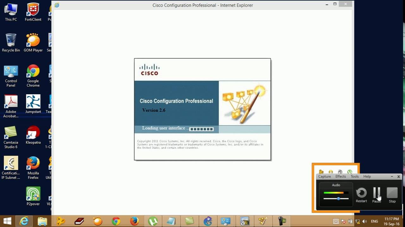This screenshot has width=405, height=227.
Task: Maximize the Internet Explorer window
Action: tap(335, 4)
